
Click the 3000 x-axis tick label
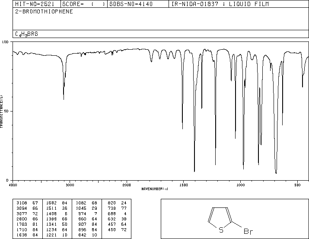[70, 185]
